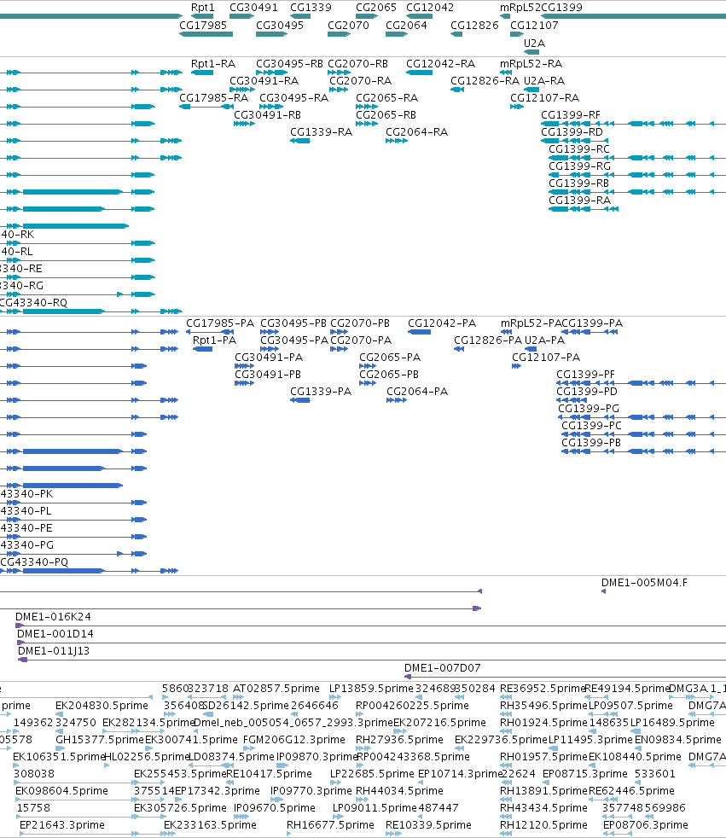Image resolution: width=726 pixels, height=838 pixels.
Task: Open the CG12107 gene label
Action: coord(534,25)
